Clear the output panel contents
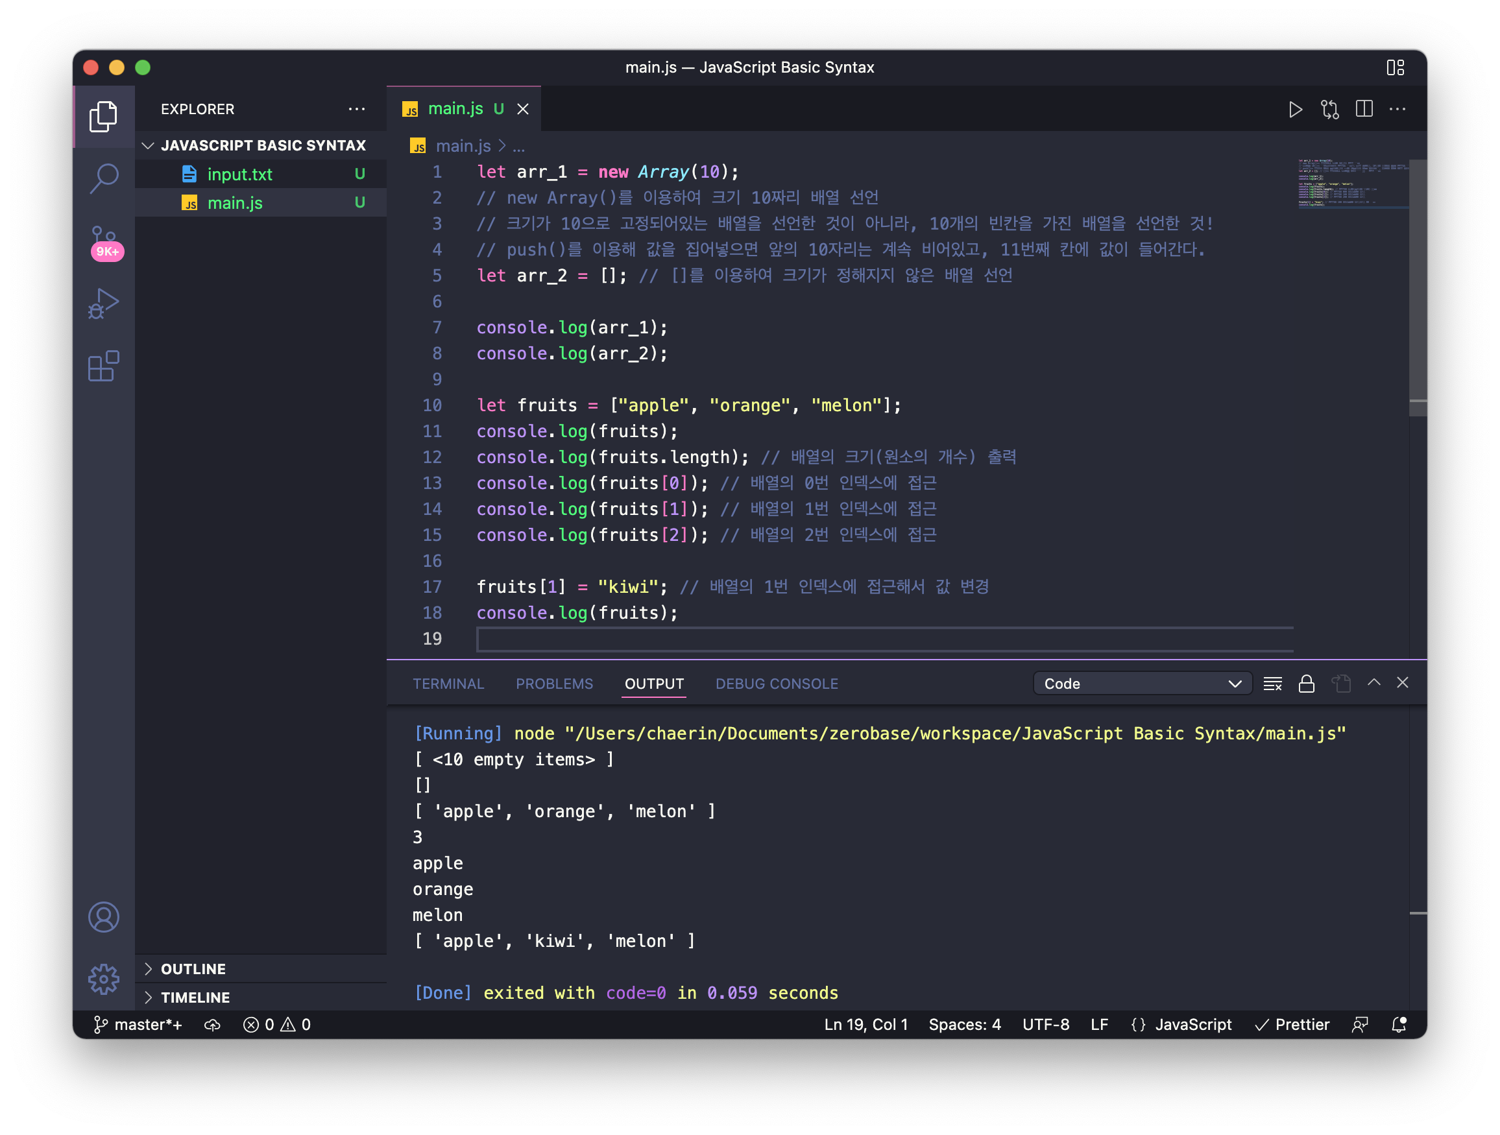Viewport: 1500px width, 1135px height. (1272, 684)
